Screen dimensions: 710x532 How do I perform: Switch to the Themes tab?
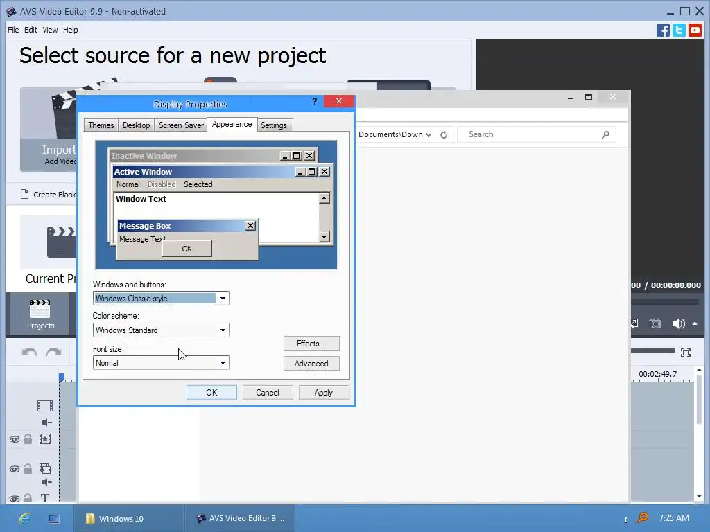(x=101, y=125)
